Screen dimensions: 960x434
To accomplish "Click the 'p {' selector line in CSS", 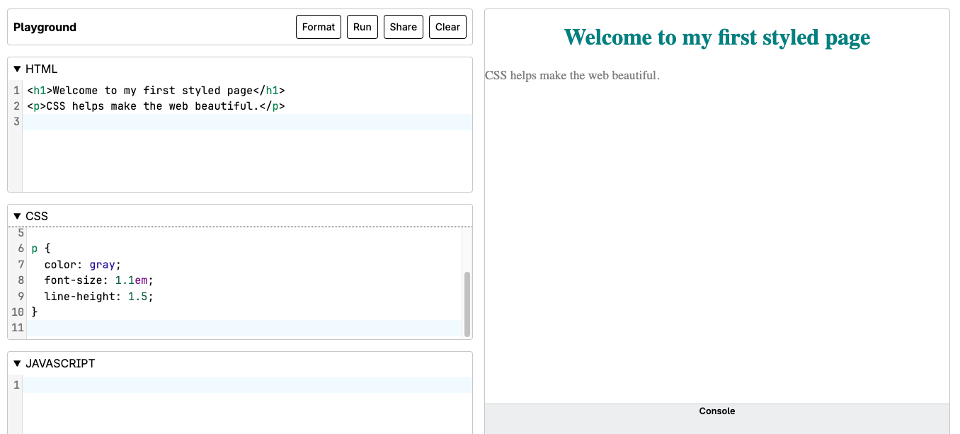I will 41,249.
